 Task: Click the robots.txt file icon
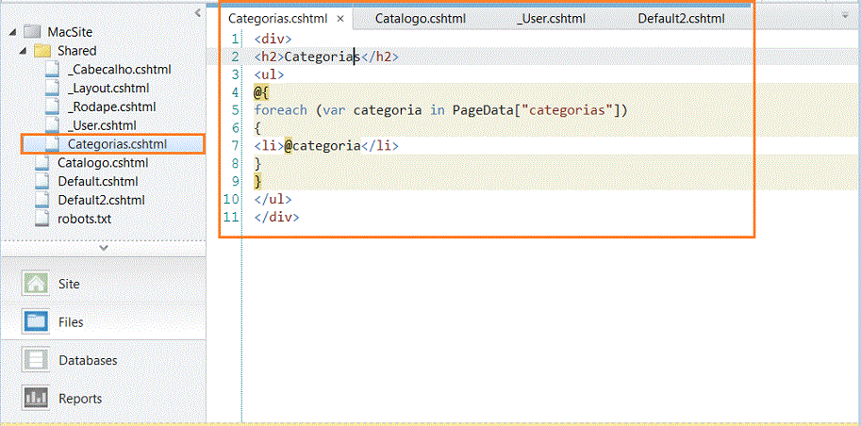pyautogui.click(x=41, y=219)
